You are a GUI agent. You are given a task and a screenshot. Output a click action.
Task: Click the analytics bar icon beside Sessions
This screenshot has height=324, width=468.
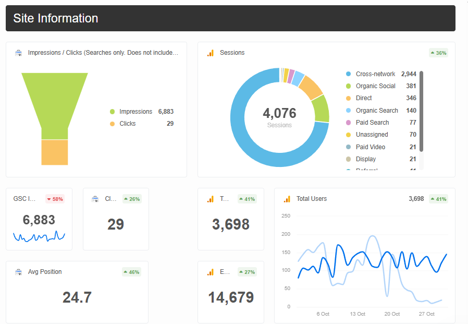pos(211,53)
